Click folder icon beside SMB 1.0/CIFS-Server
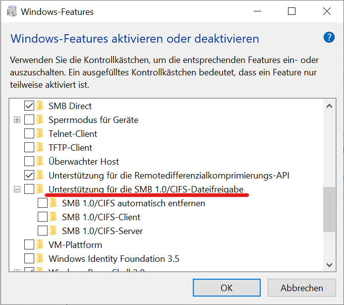This screenshot has width=344, height=305. (53, 231)
